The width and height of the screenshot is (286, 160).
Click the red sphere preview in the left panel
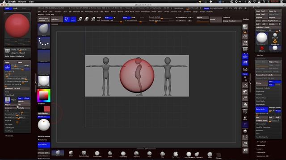[17, 26]
